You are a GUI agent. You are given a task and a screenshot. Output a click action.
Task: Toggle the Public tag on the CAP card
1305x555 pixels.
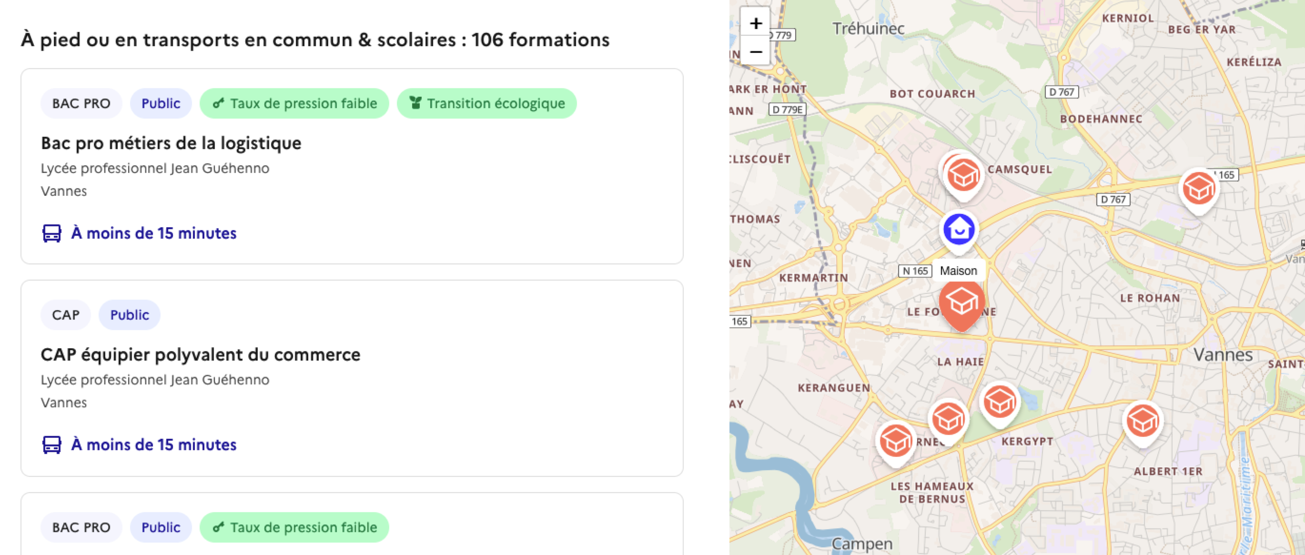129,314
